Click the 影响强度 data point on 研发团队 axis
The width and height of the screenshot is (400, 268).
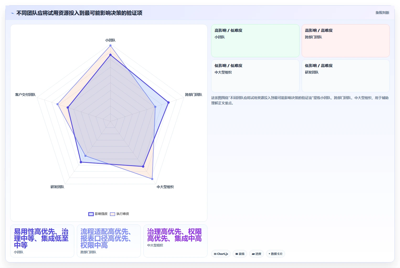81,162
